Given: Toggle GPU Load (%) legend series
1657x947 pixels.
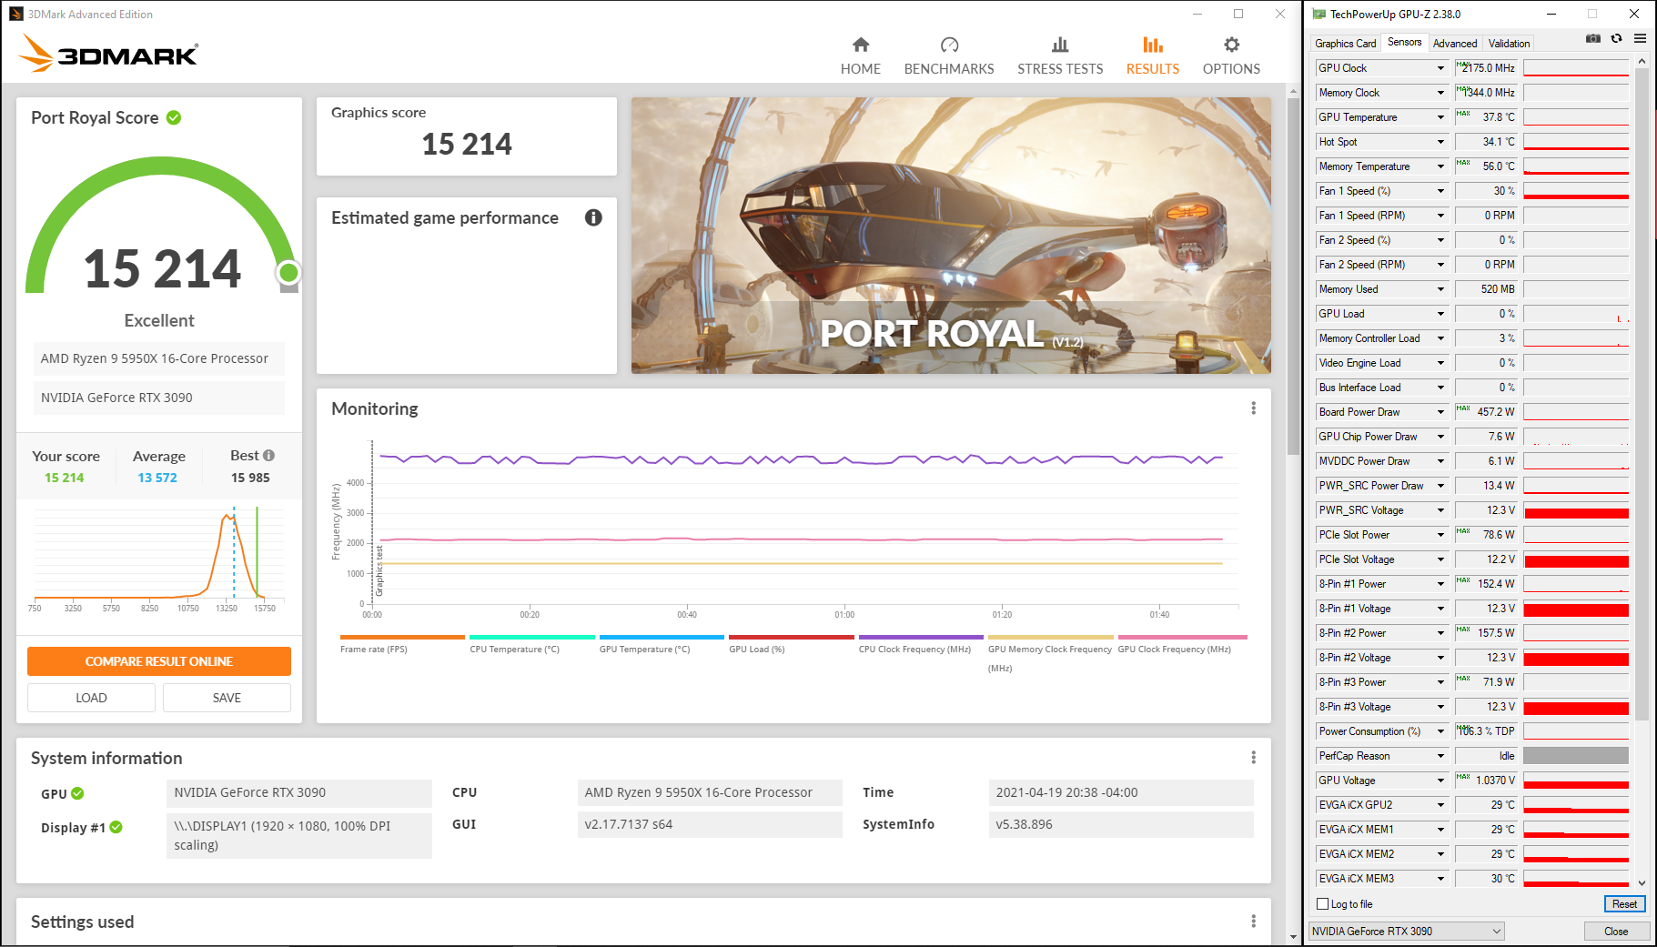Looking at the screenshot, I should (791, 643).
